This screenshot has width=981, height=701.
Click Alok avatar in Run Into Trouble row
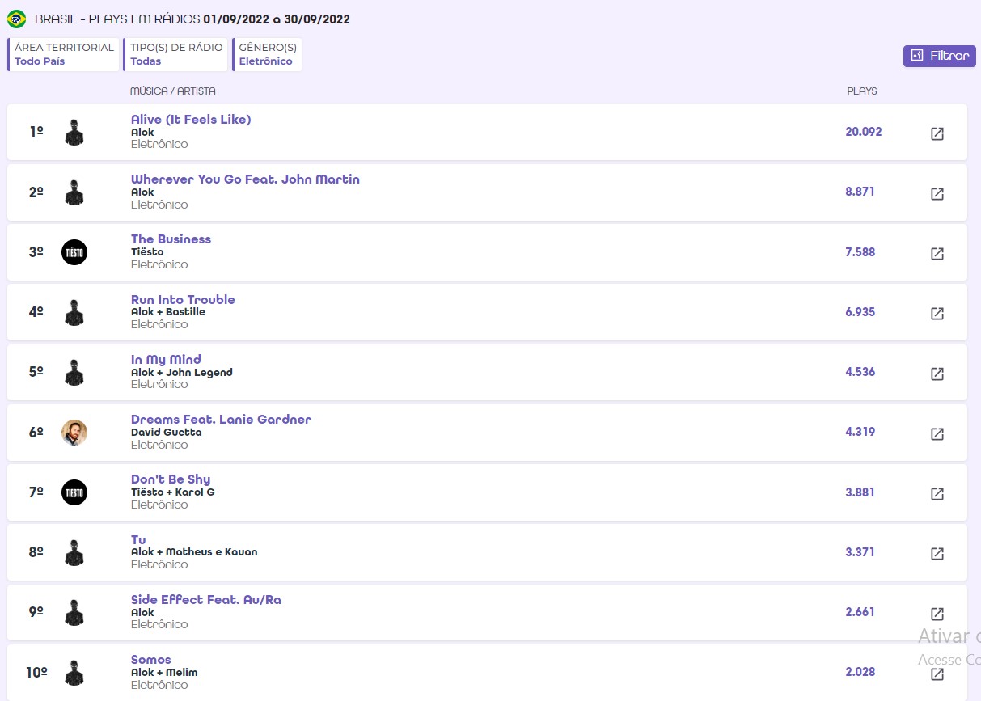(x=74, y=313)
